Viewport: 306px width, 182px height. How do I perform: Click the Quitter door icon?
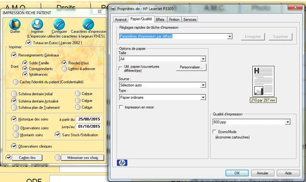coord(15,24)
